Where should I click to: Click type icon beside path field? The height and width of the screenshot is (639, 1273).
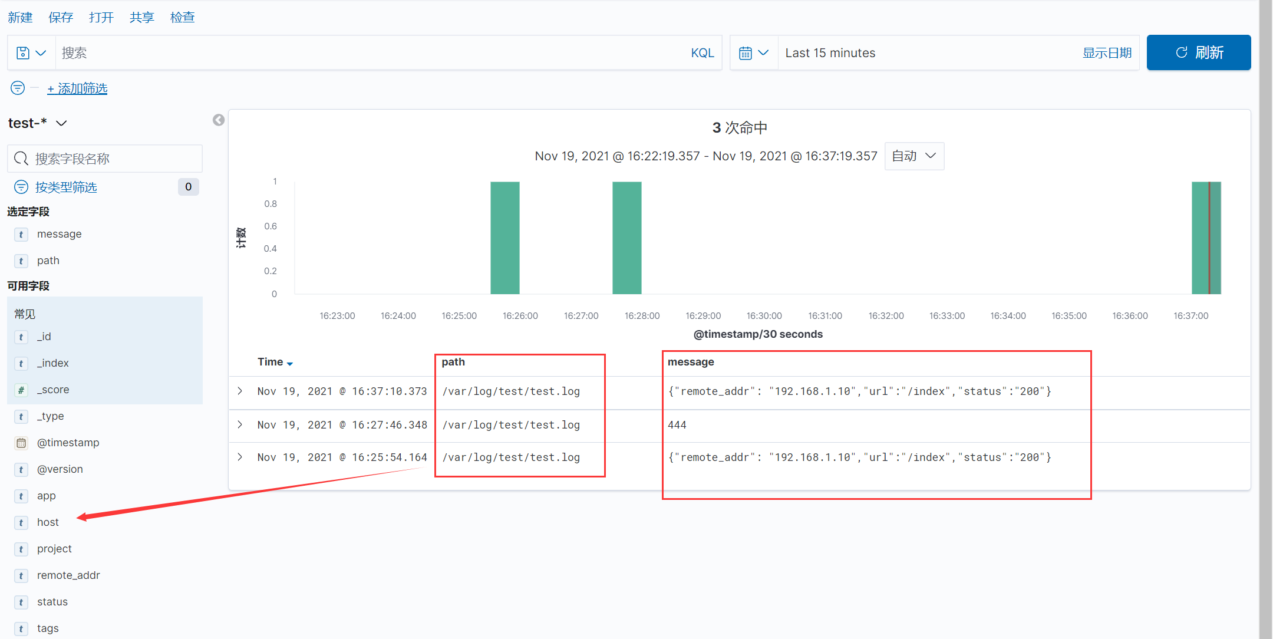(21, 261)
